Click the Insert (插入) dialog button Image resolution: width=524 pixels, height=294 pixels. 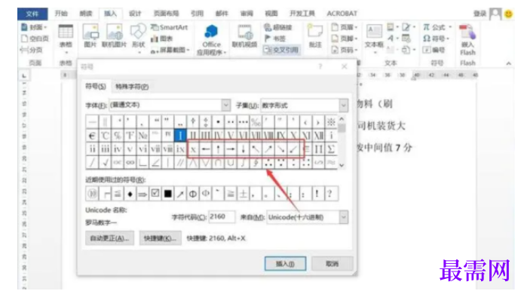285,264
